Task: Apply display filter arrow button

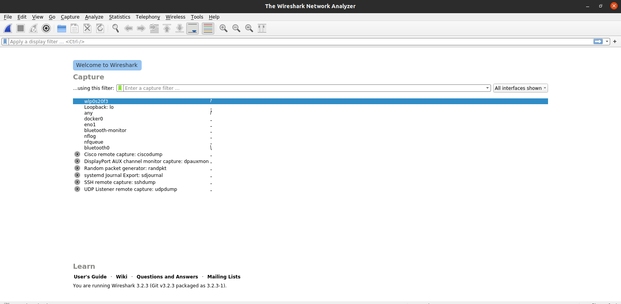Action: 598,41
